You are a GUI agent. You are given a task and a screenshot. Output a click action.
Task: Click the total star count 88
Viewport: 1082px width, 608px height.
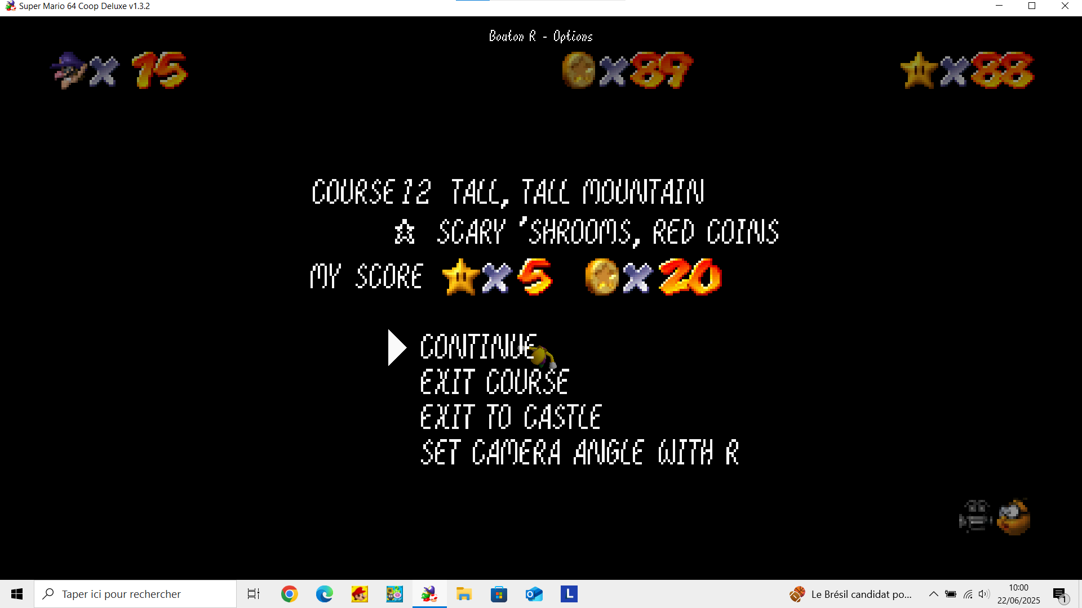tap(1002, 70)
